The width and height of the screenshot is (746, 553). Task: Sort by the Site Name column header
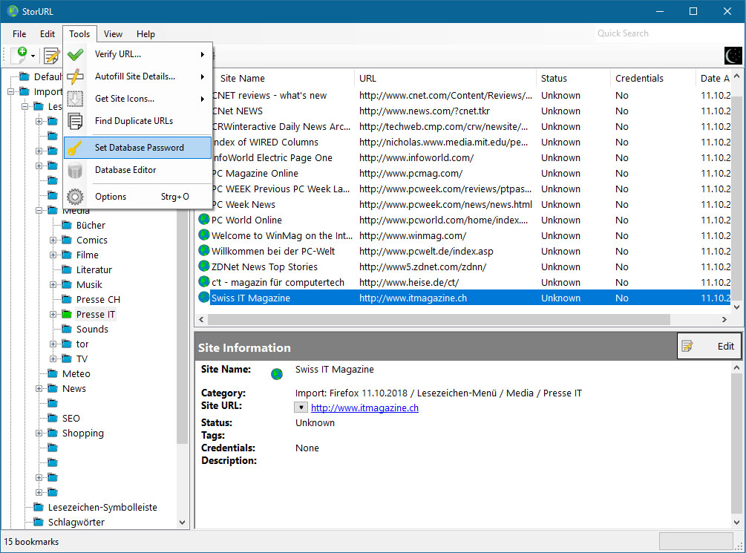(x=284, y=78)
